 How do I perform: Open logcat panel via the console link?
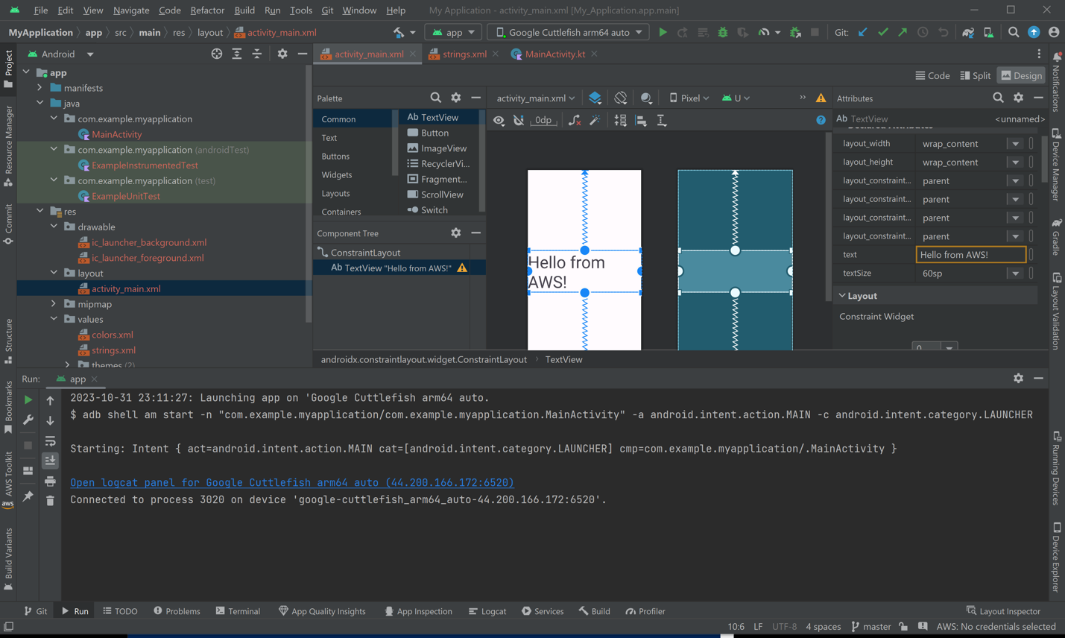pyautogui.click(x=291, y=482)
